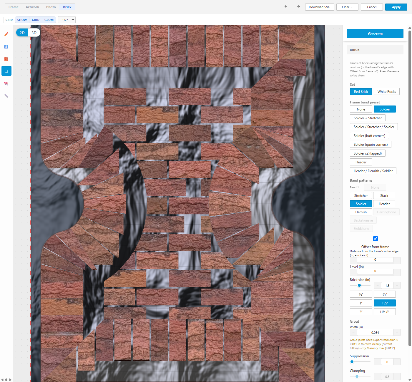
Task: Select the pencil draw tool
Action: pyautogui.click(x=6, y=34)
